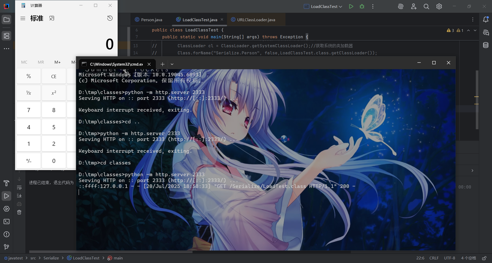Open IDE settings gear
Viewport: 492px width, 263px height.
[x=439, y=6]
